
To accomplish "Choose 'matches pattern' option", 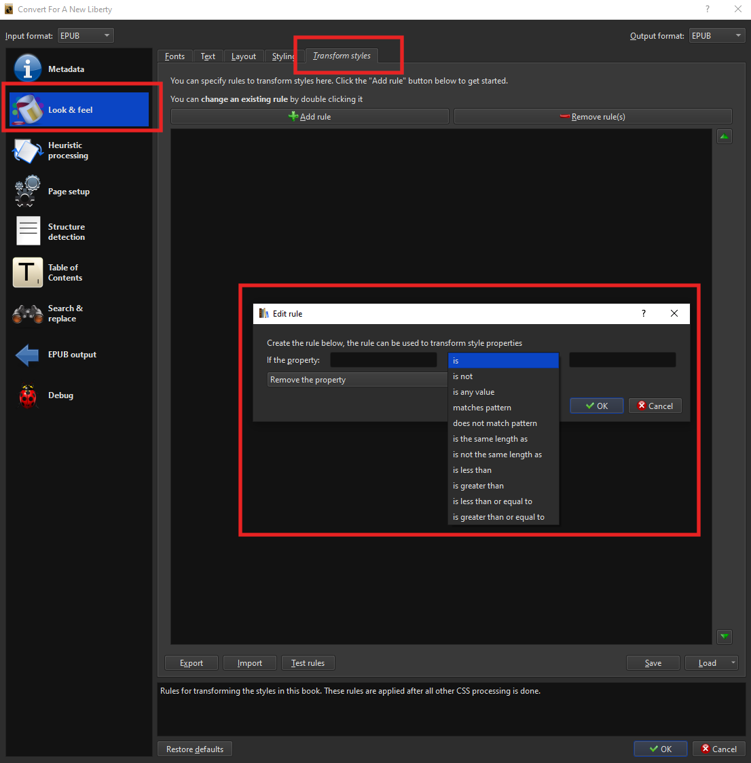I will (503, 407).
